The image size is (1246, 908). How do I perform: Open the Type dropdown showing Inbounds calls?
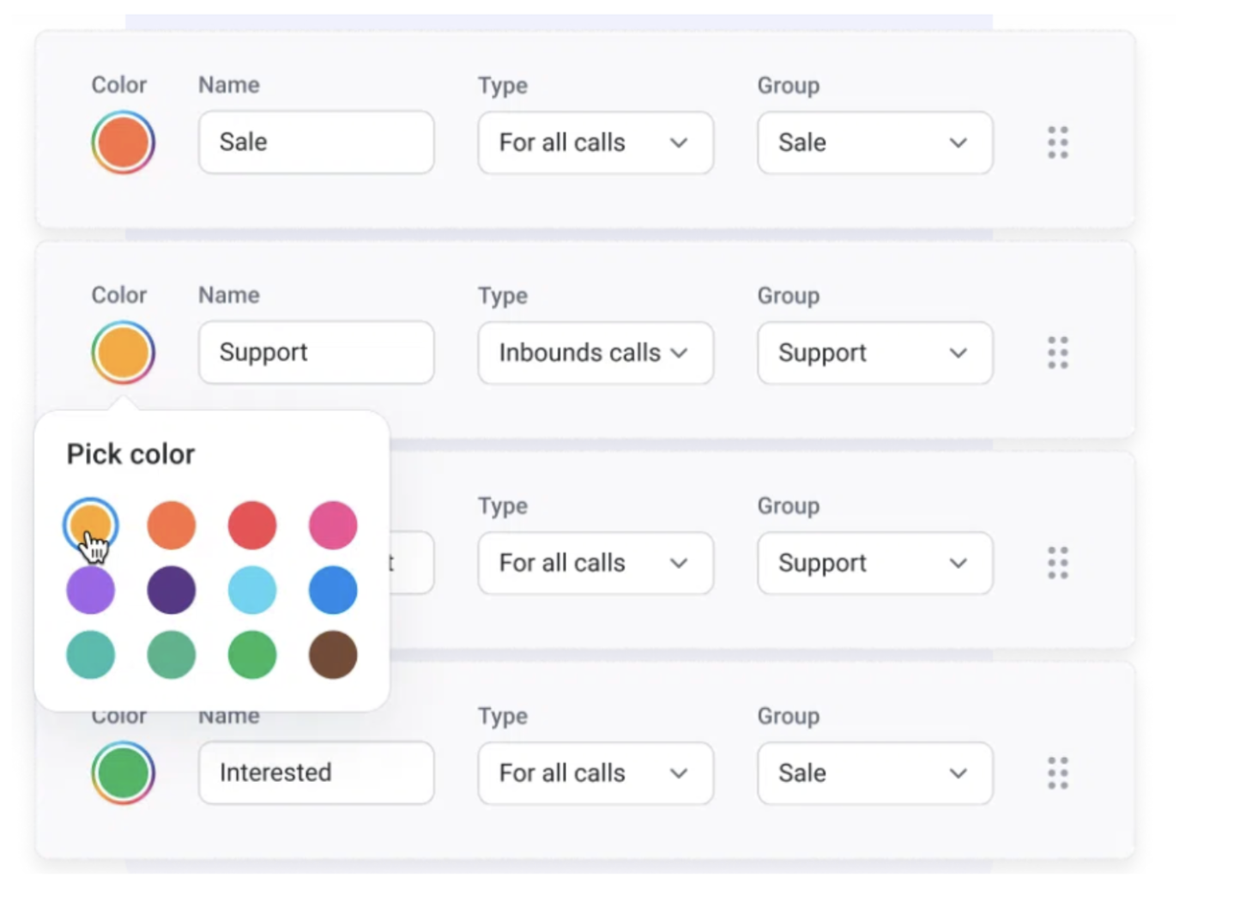tap(595, 352)
